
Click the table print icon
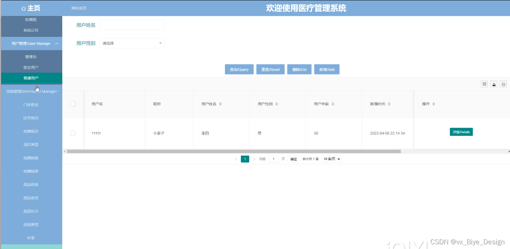coord(503,84)
